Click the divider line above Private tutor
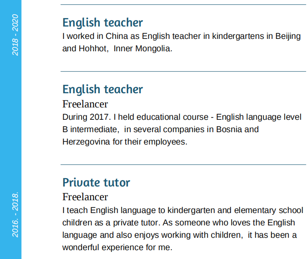This screenshot has width=308, height=259. 183,165
